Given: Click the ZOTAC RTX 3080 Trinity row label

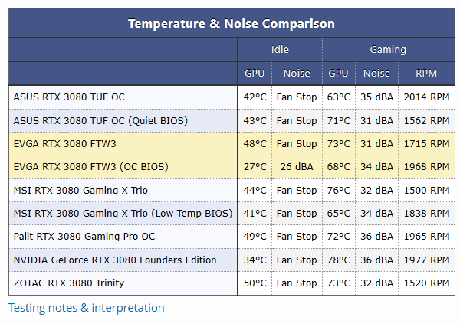Looking at the screenshot, I should point(69,283).
